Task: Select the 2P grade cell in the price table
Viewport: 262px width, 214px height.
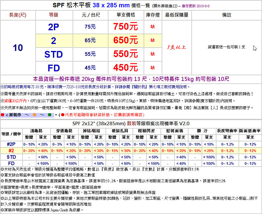Action: (x=54, y=27)
